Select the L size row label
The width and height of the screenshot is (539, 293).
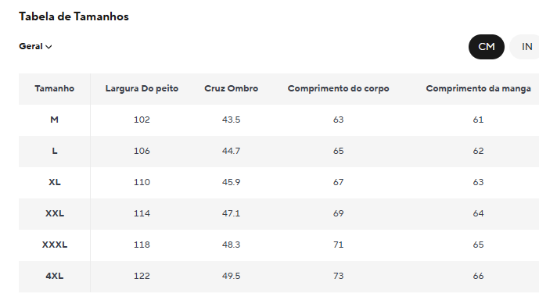click(54, 151)
